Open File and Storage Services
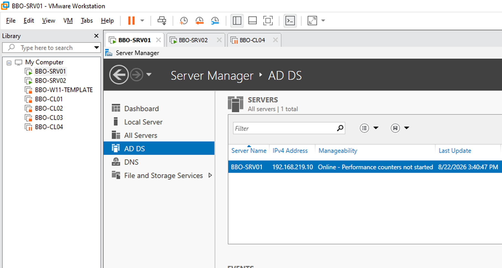The width and height of the screenshot is (502, 268). [163, 176]
